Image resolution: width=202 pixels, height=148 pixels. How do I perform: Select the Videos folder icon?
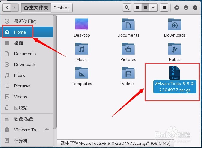(x=128, y=73)
